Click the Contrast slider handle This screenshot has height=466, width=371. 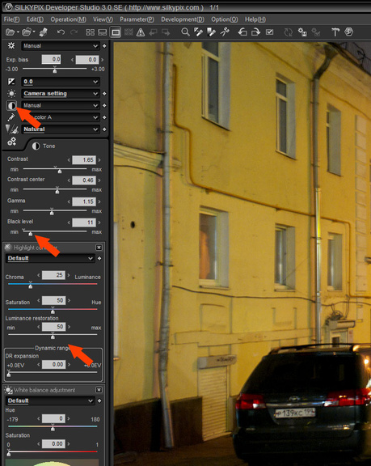click(x=60, y=171)
